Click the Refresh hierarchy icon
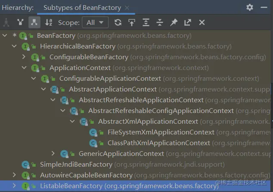 coord(118,22)
